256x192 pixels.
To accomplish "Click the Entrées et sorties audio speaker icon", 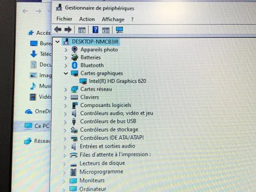I will [74, 146].
